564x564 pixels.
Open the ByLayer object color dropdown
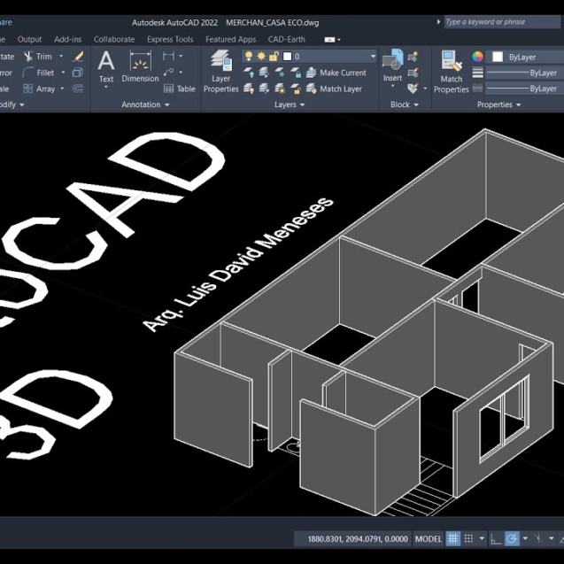point(525,57)
